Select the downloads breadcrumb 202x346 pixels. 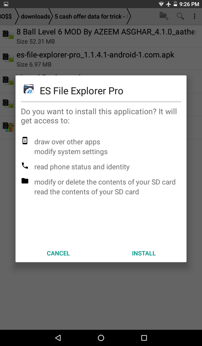[x=35, y=16]
